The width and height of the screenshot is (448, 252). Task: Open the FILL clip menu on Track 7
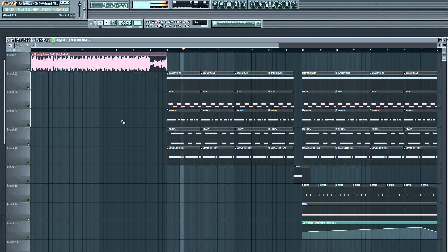click(x=295, y=166)
